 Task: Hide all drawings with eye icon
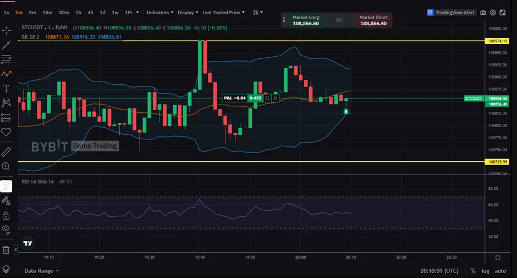click(x=6, y=230)
